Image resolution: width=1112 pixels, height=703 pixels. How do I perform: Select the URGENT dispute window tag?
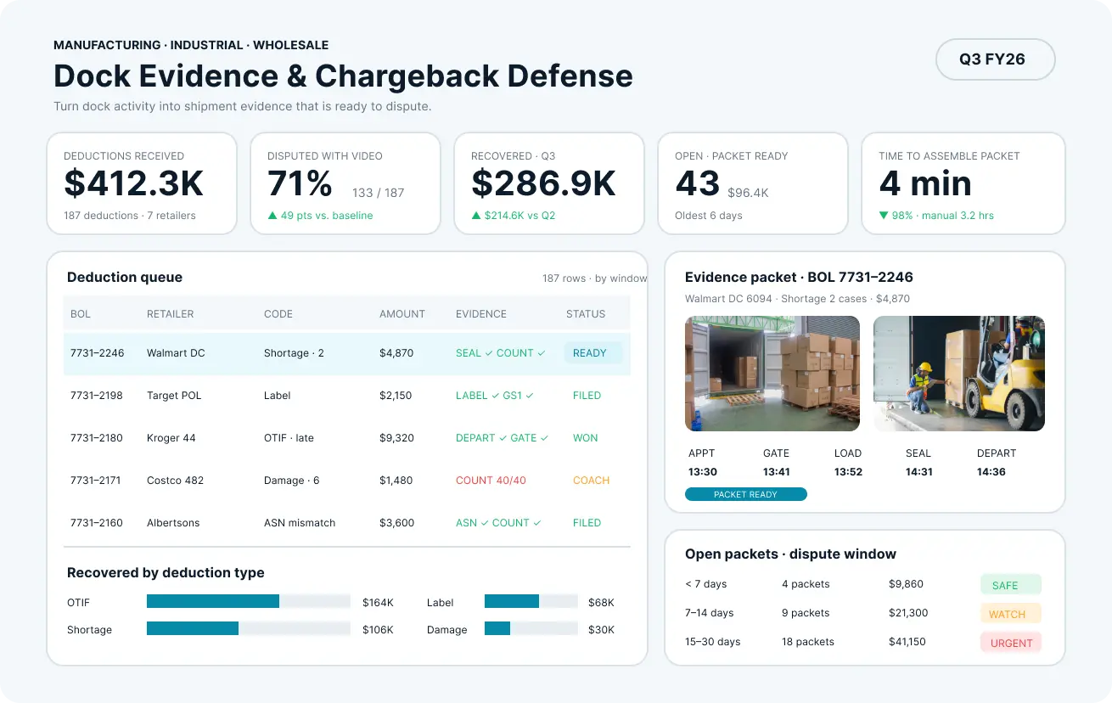click(x=1010, y=643)
